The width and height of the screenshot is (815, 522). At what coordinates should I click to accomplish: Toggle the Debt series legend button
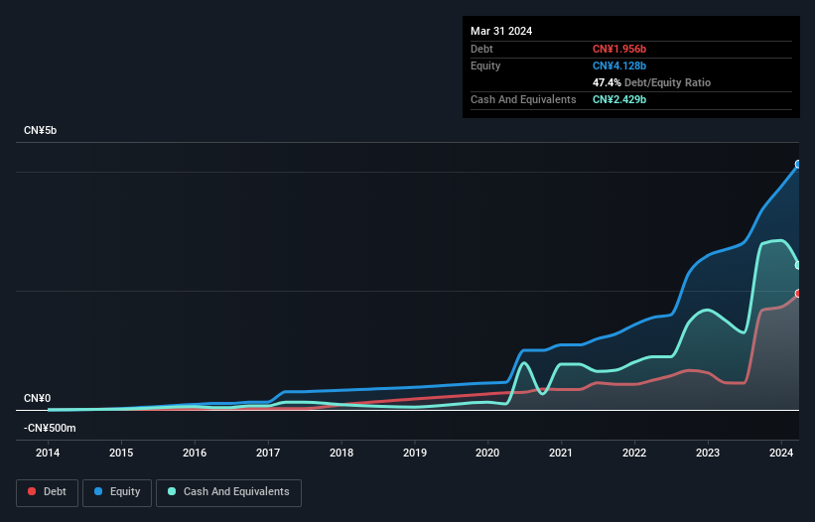point(48,492)
